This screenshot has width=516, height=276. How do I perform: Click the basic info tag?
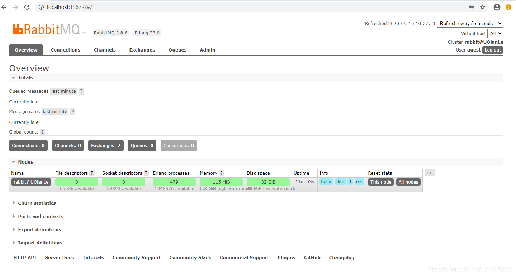(326, 182)
